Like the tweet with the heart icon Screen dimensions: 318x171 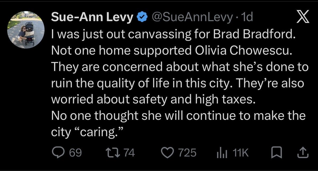(167, 153)
